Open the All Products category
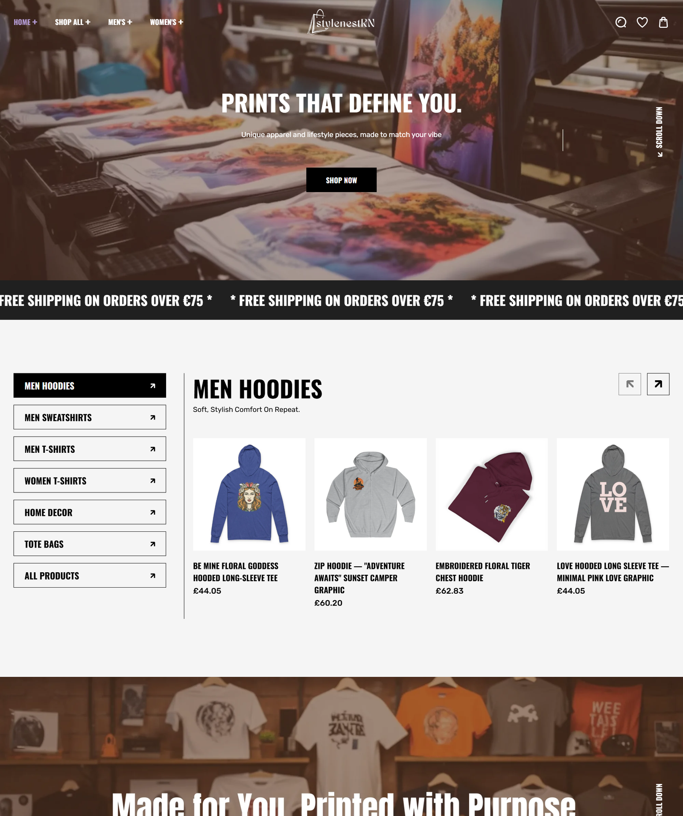Image resolution: width=683 pixels, height=816 pixels. pyautogui.click(x=90, y=575)
